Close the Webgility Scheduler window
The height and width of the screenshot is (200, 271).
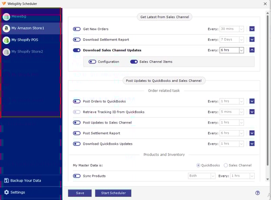click(x=265, y=3)
